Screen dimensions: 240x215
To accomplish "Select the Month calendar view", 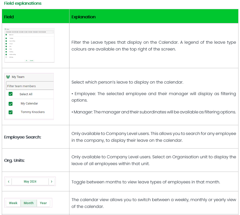I will point(29,203).
